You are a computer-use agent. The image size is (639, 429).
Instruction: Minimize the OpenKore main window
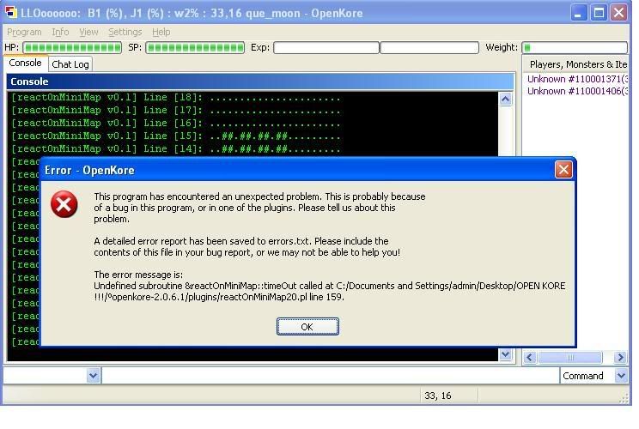pos(578,13)
